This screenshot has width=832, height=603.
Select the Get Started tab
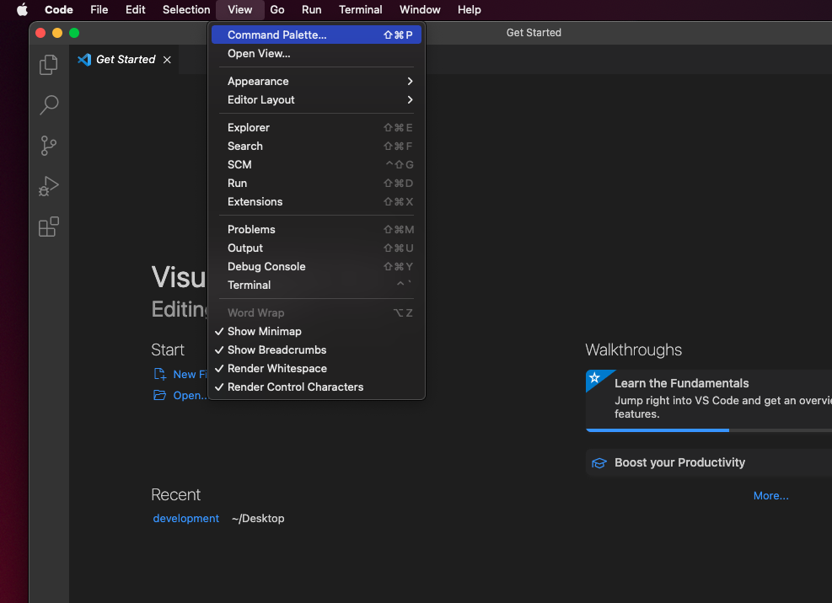coord(124,60)
